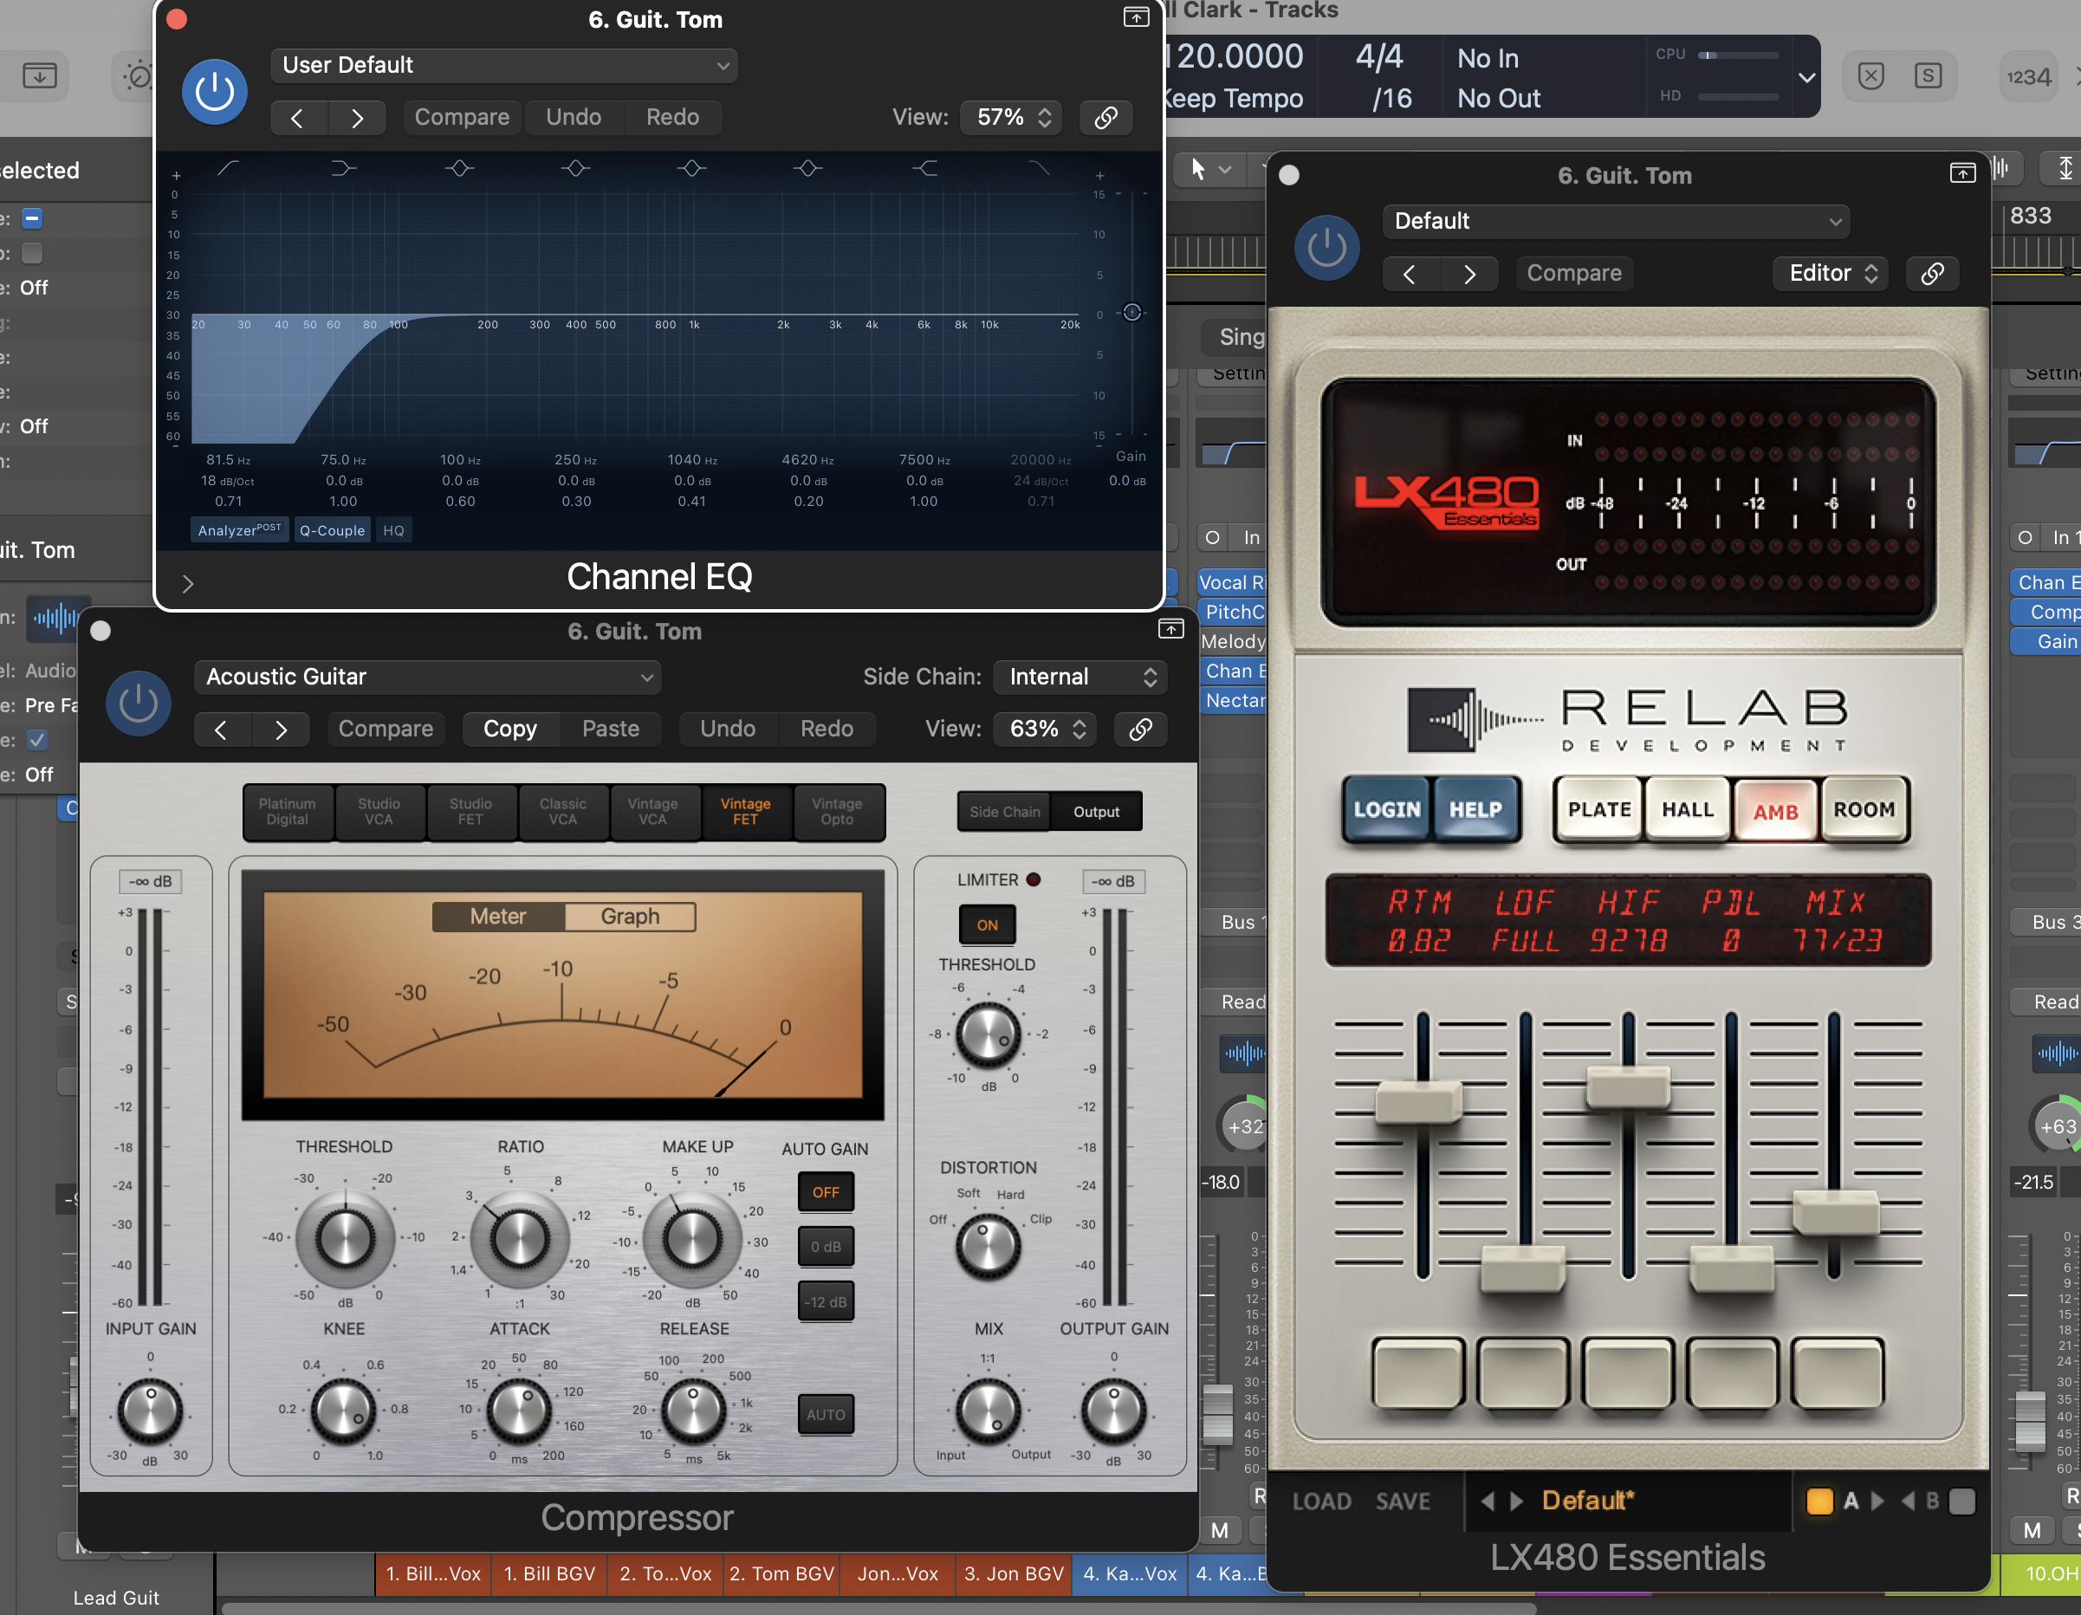Toggle Compressor power button
This screenshot has width=2081, height=1615.
click(138, 704)
